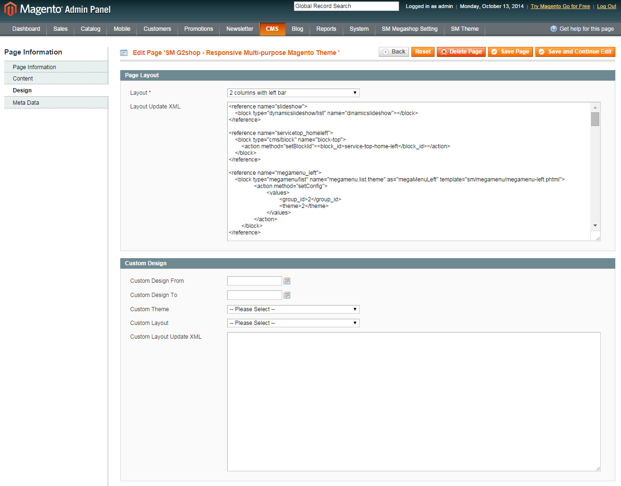The height and width of the screenshot is (486, 621).
Task: Open the Custom Theme dropdown
Action: [293, 309]
